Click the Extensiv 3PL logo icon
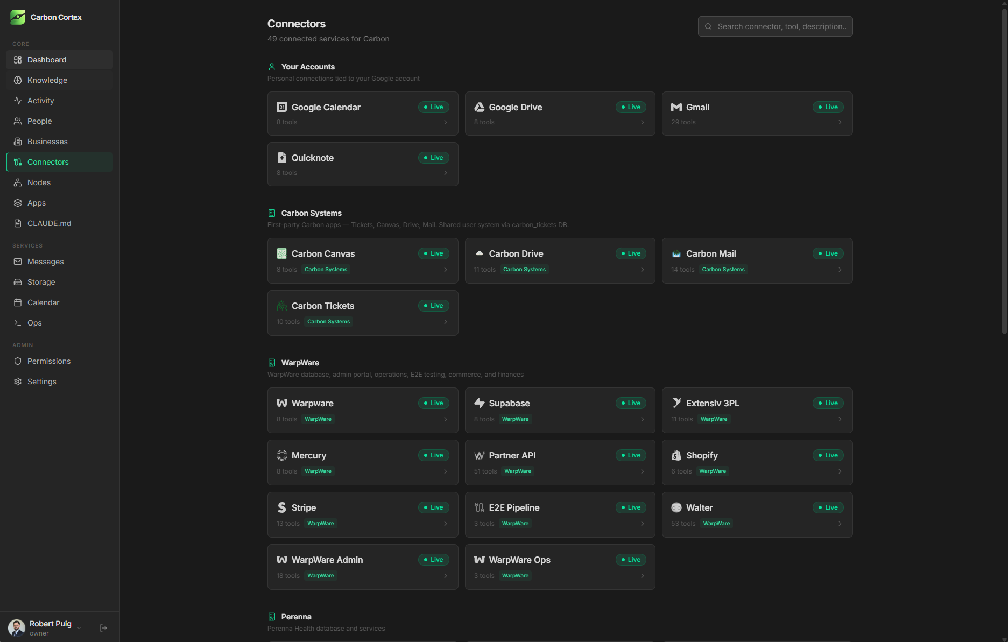This screenshot has width=1008, height=642. [x=676, y=403]
